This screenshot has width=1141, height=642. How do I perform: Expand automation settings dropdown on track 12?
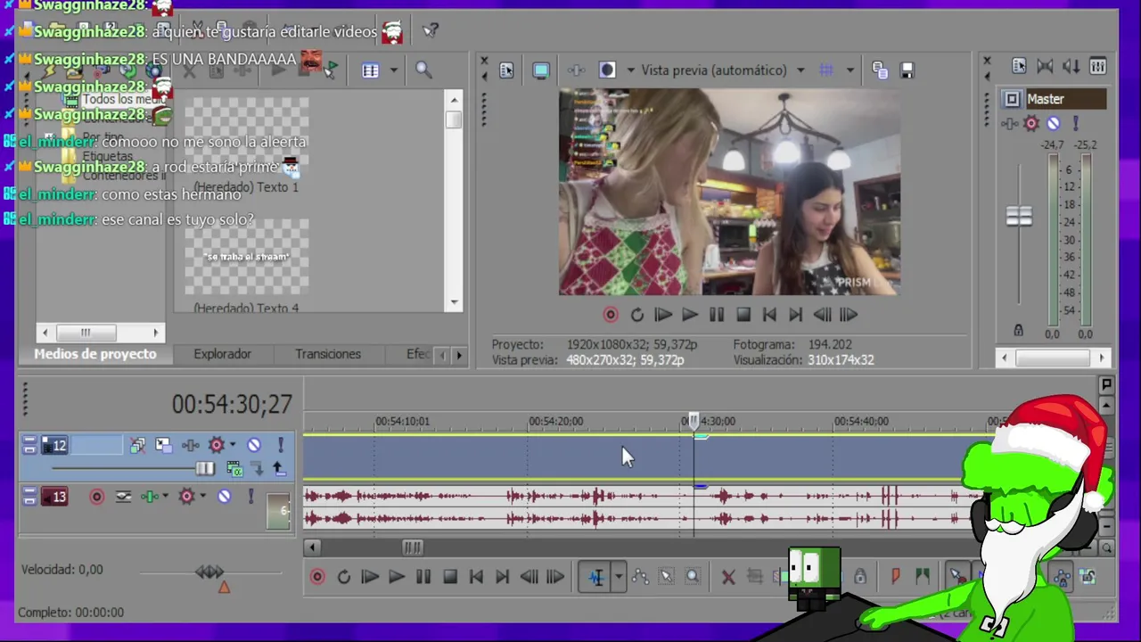[x=233, y=445]
